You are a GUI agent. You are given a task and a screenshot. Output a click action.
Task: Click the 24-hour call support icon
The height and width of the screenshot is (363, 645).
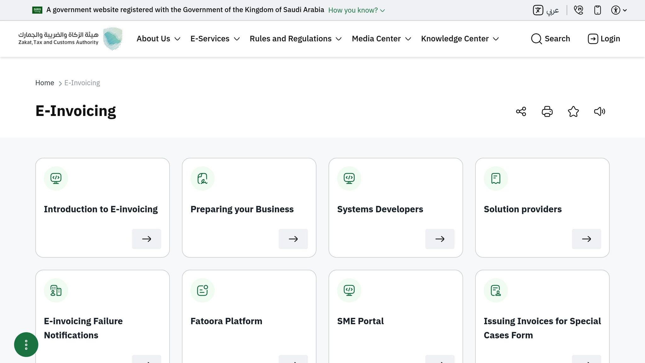[578, 10]
